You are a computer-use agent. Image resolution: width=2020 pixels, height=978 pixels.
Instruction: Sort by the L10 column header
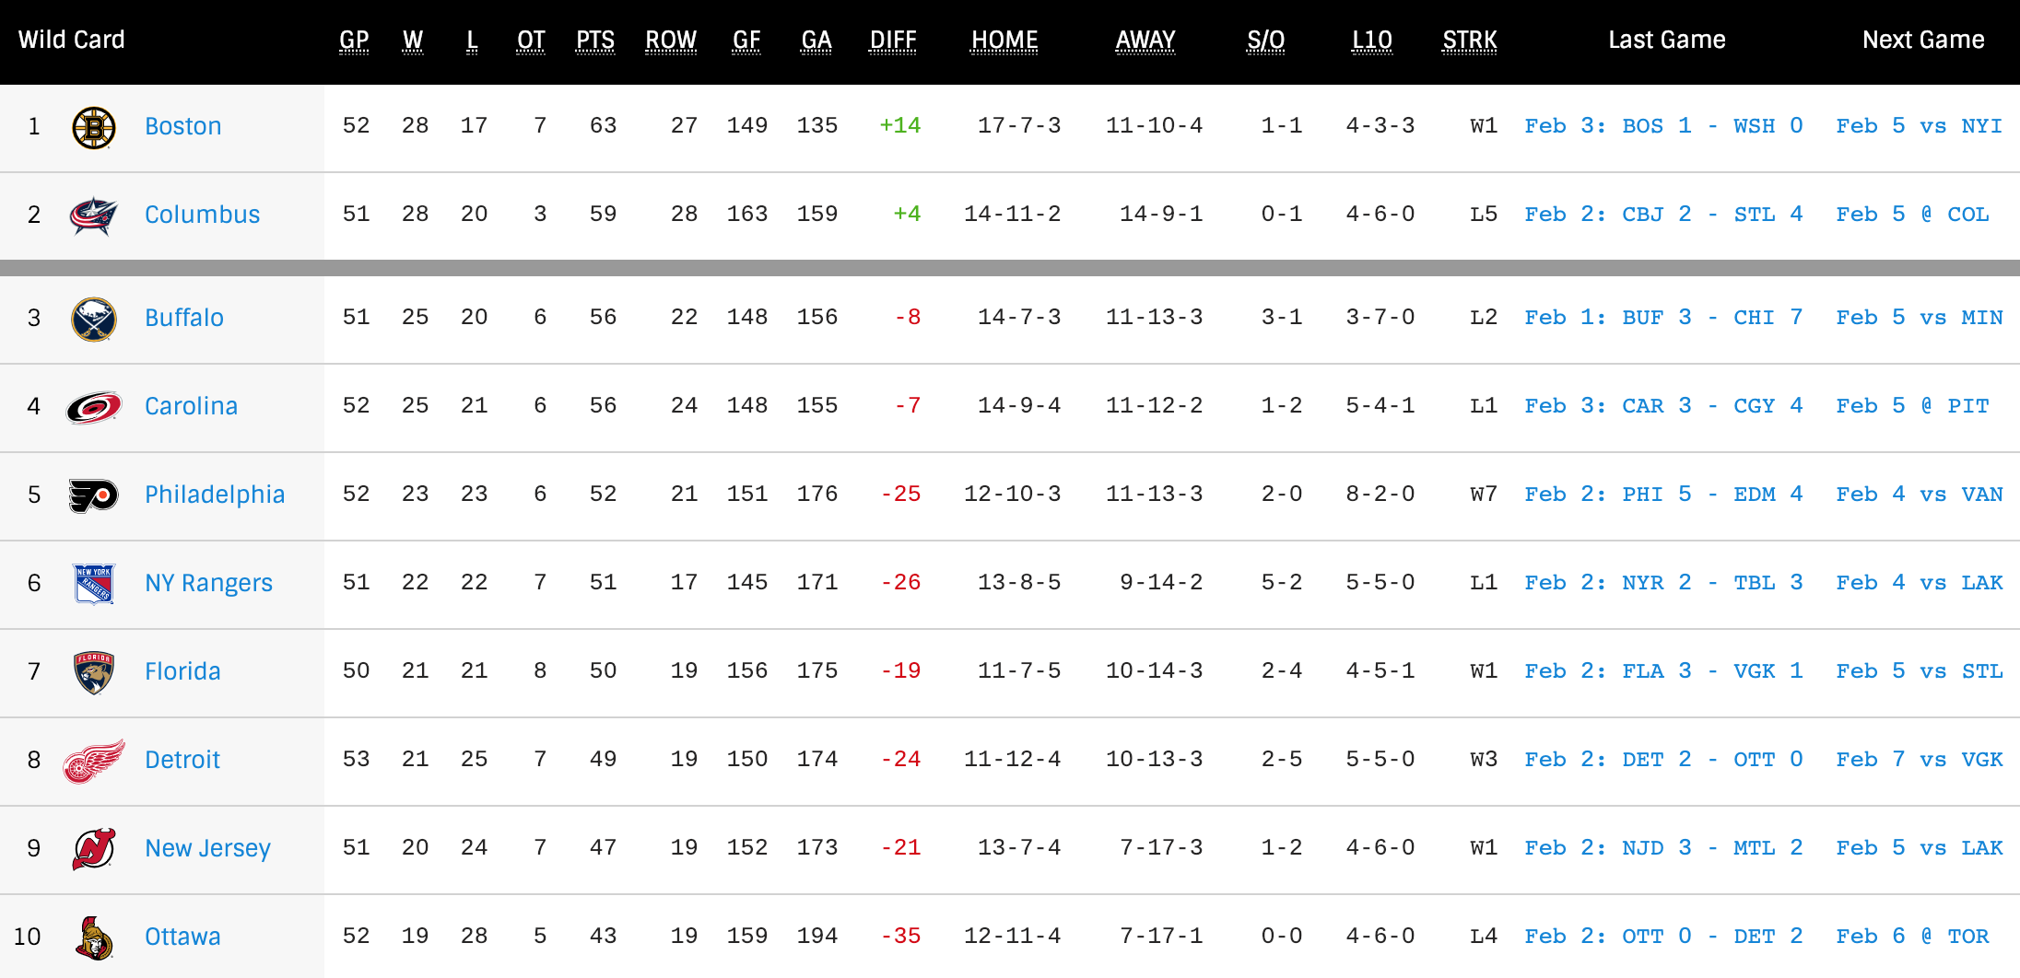(x=1371, y=41)
